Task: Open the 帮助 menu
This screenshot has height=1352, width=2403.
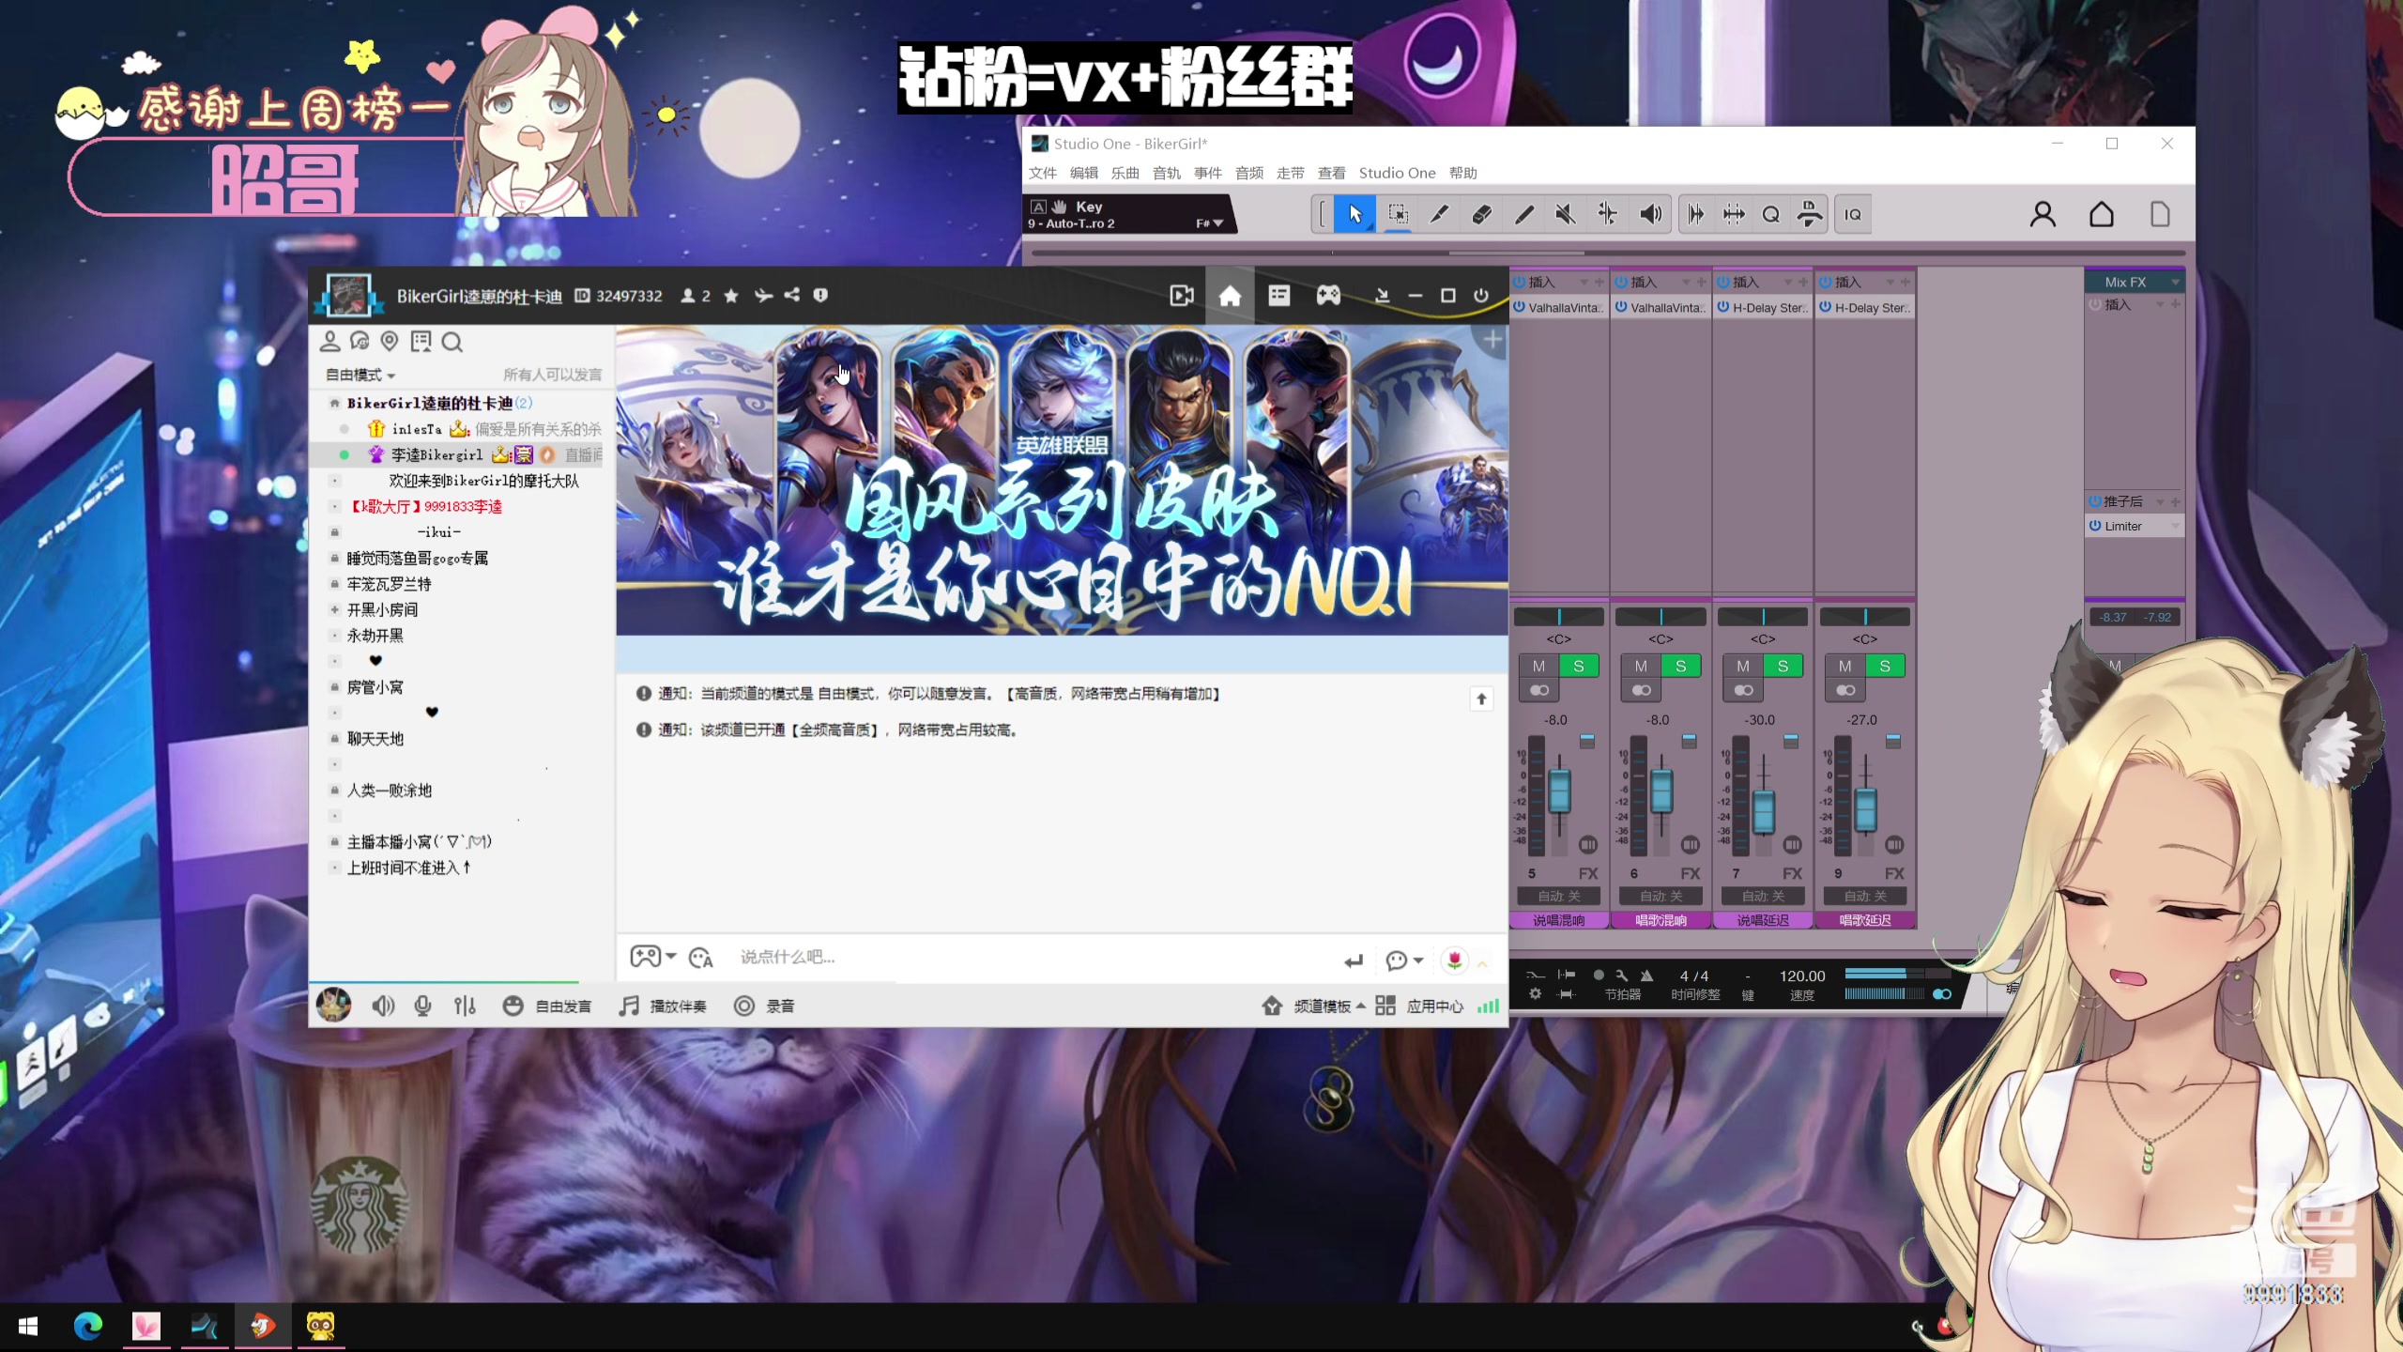Action: [x=1463, y=173]
